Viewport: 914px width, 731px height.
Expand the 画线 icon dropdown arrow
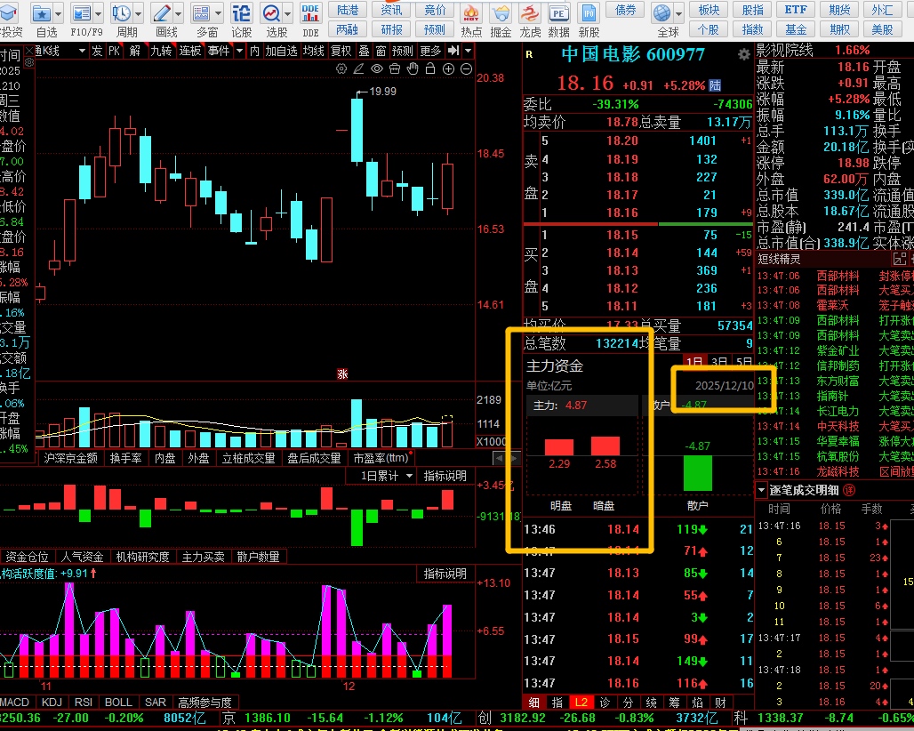(178, 12)
